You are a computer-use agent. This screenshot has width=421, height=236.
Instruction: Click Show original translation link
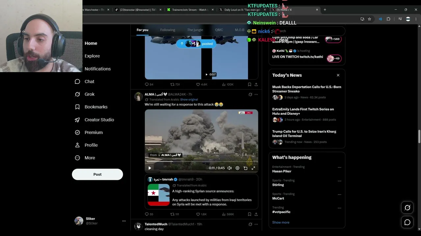click(189, 100)
